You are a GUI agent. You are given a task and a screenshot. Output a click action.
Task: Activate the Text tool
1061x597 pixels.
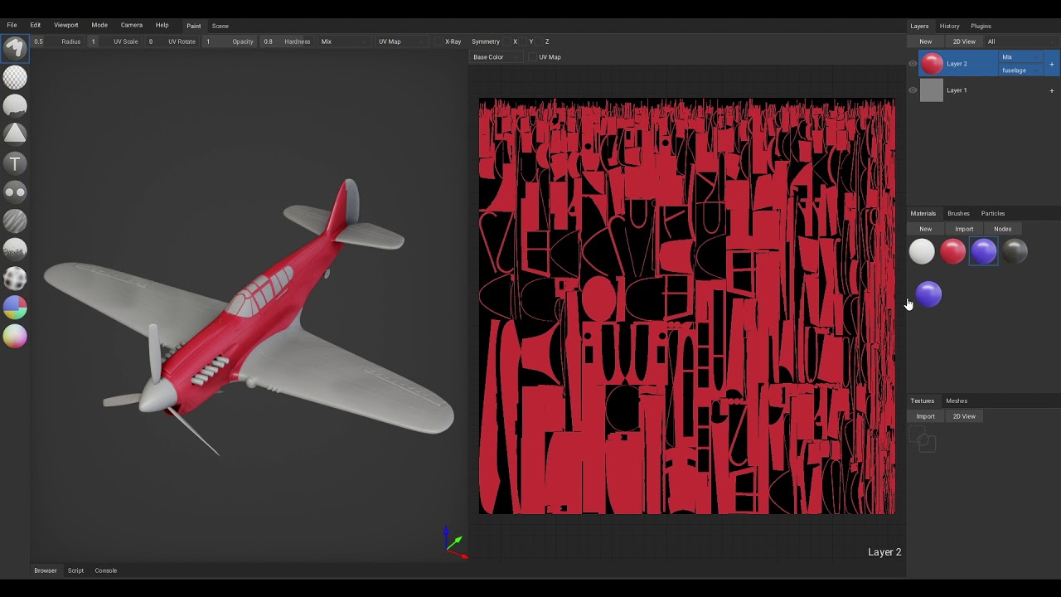[x=15, y=163]
